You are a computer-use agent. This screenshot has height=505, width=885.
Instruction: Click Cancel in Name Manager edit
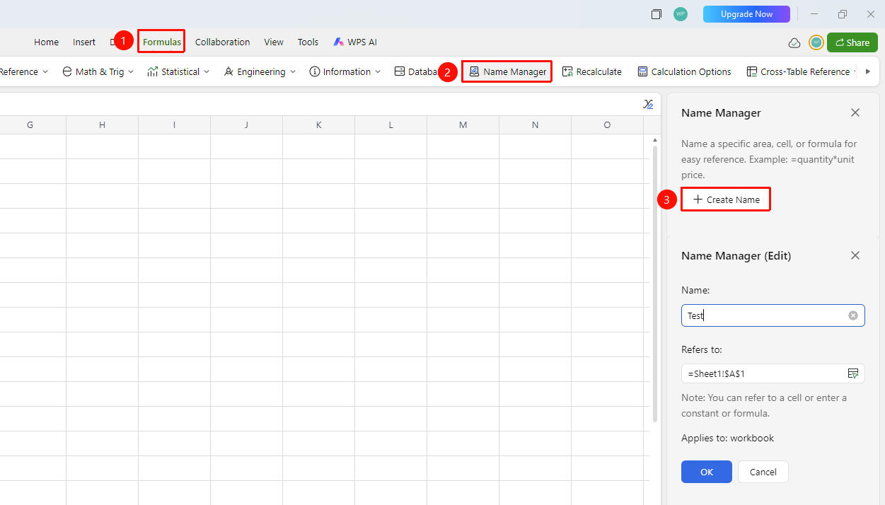coord(763,472)
